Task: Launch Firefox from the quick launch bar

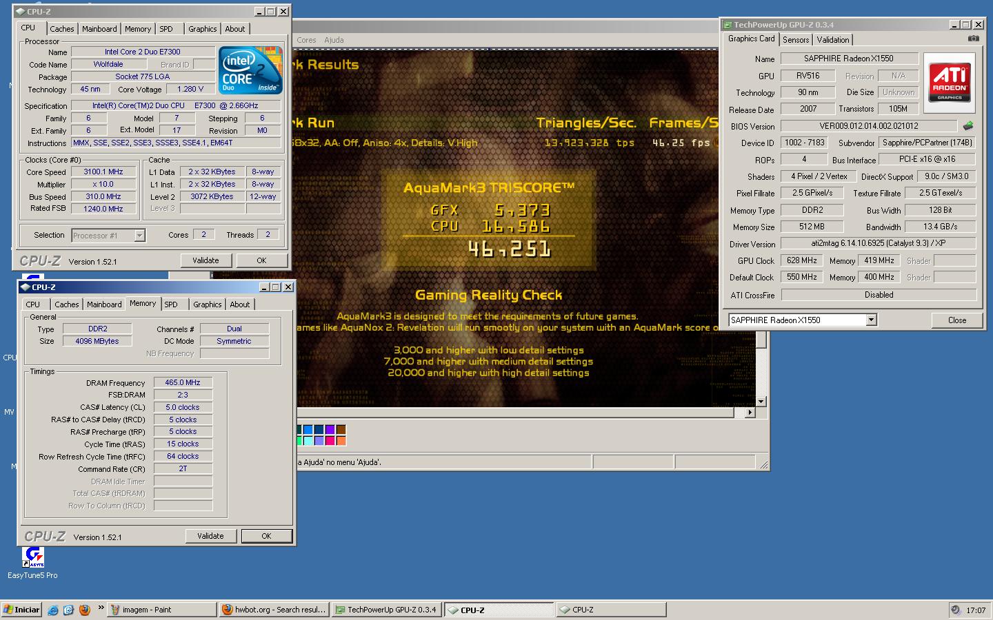Action: point(85,610)
